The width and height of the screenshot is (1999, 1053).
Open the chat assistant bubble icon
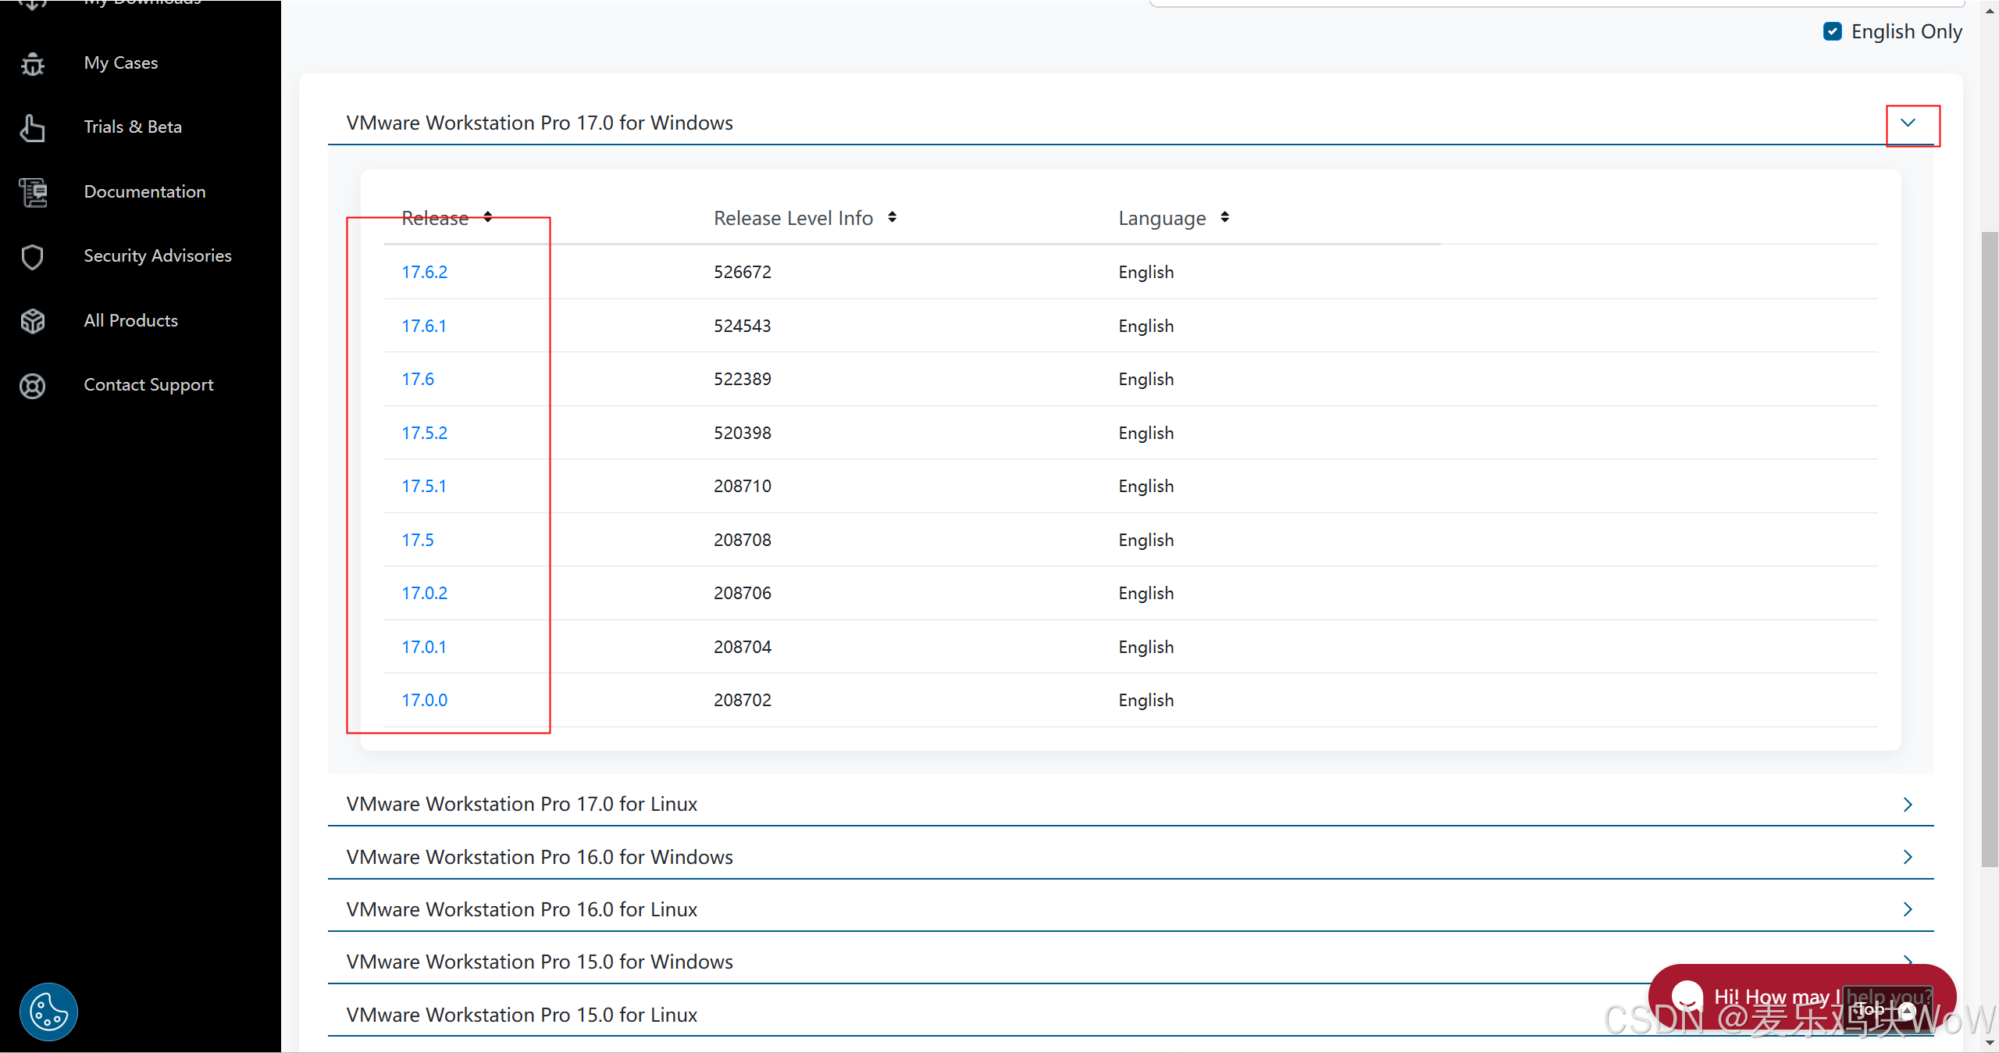click(1687, 997)
